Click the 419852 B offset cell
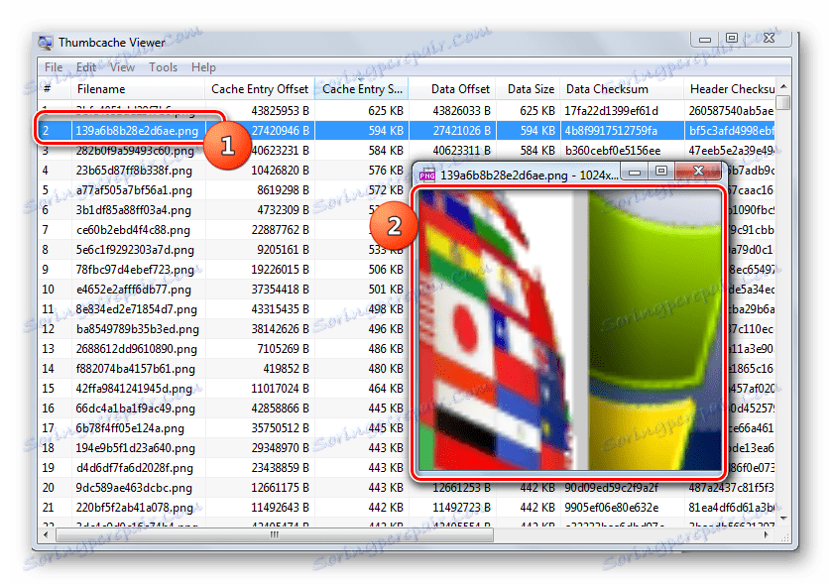832x585 pixels. coord(286,369)
